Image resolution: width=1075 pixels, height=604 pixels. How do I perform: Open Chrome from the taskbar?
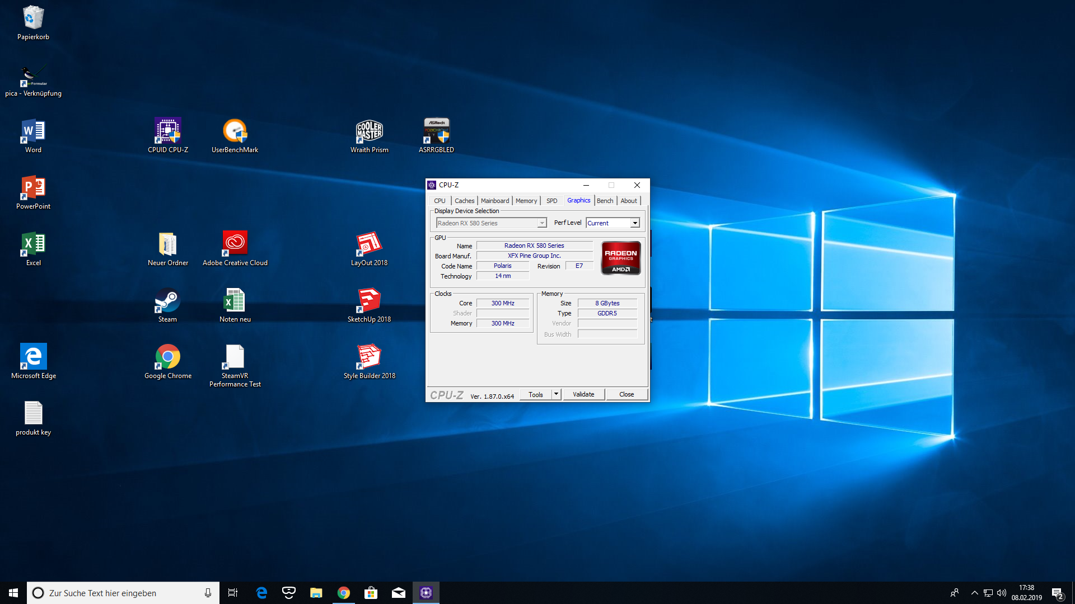pyautogui.click(x=343, y=593)
